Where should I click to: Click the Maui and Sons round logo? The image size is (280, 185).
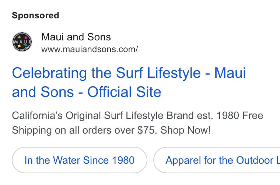pos(22,42)
